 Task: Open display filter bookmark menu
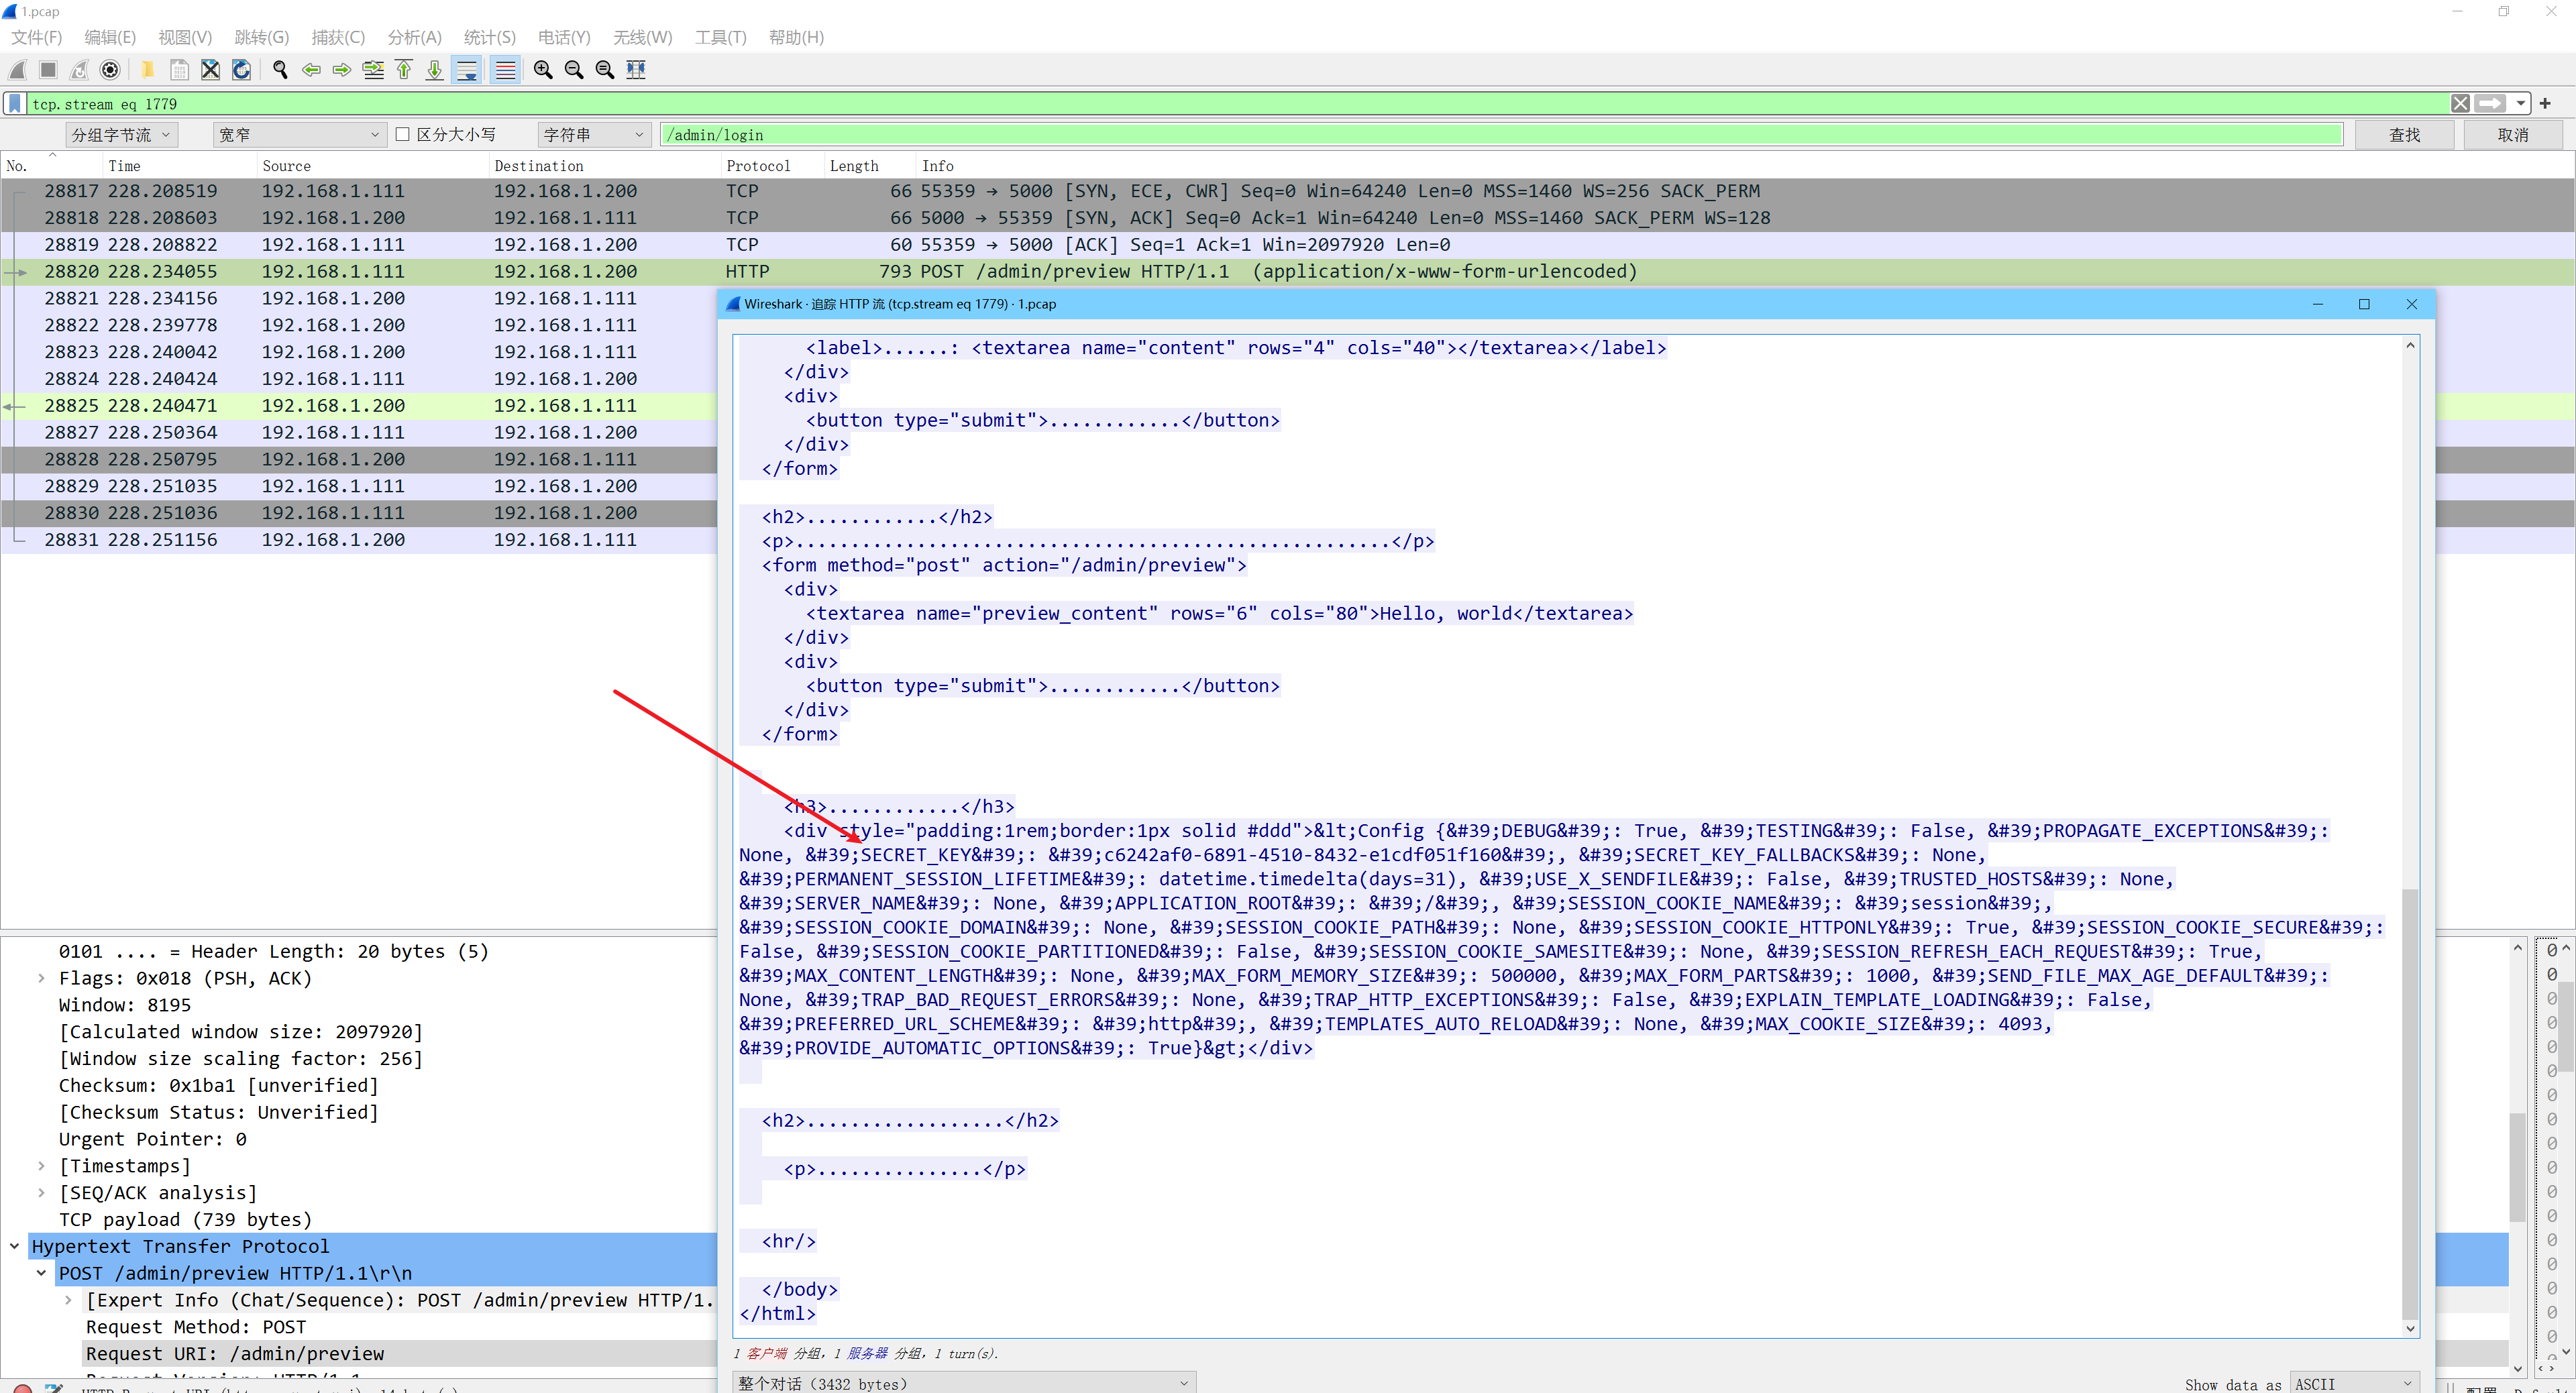coord(15,103)
